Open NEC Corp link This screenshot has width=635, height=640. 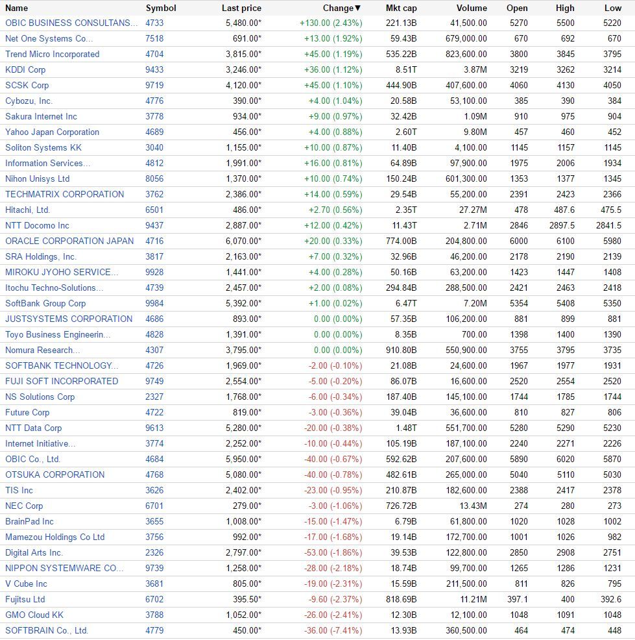tap(23, 506)
